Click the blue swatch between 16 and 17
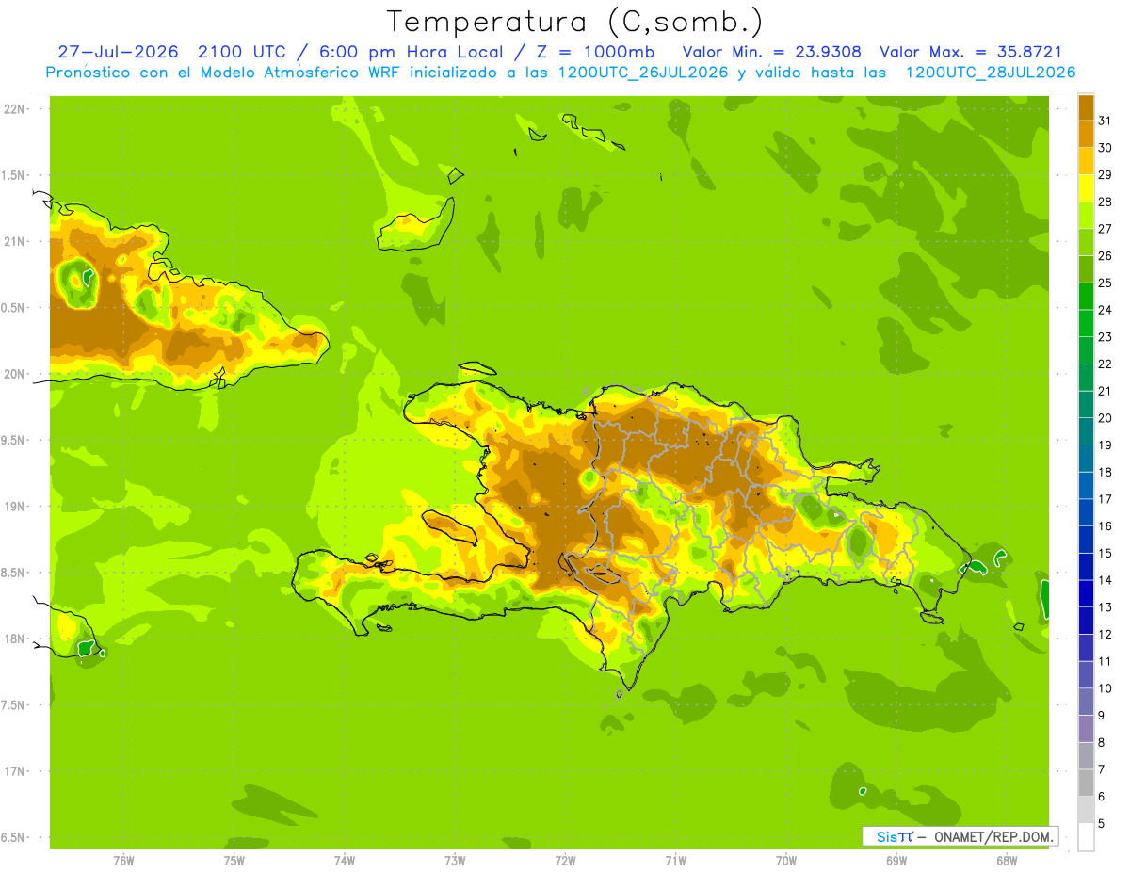Image resolution: width=1130 pixels, height=873 pixels. (1086, 512)
